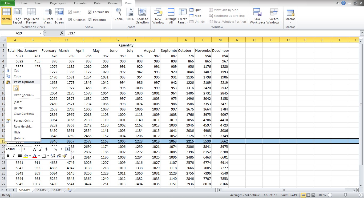
Task: Open a New Window for the workbook
Action: 158,15
